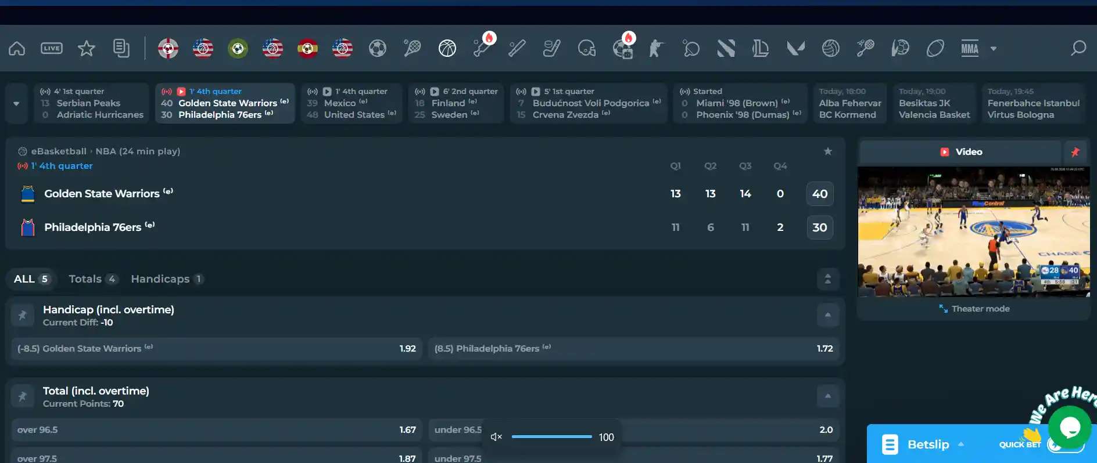Collapse the Handicap (incl. overtime) market

(828, 315)
